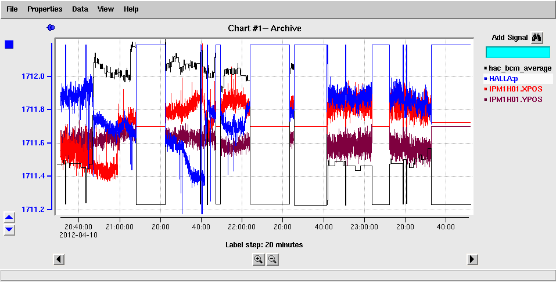This screenshot has height=282, width=556.
Task: Shift Y axis down with blue down arrow
Action: pyautogui.click(x=9, y=230)
